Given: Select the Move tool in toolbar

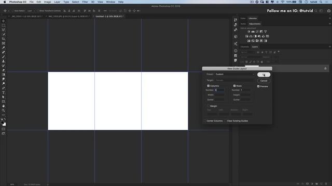Looking at the screenshot, I should [4, 21].
